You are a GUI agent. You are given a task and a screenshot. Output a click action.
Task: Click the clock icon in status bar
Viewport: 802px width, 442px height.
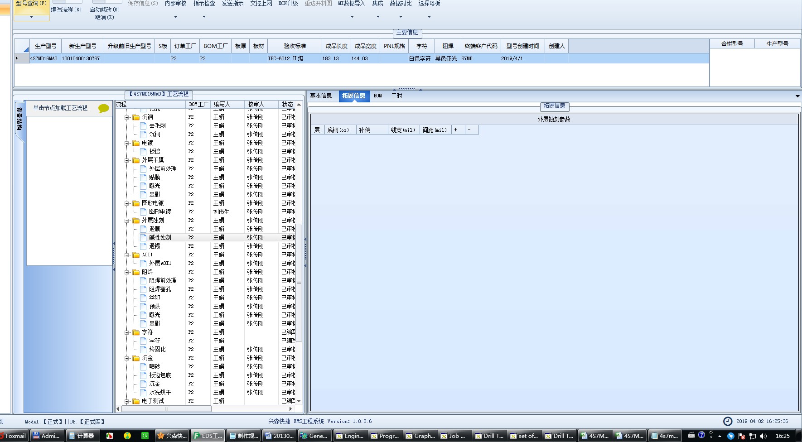727,421
